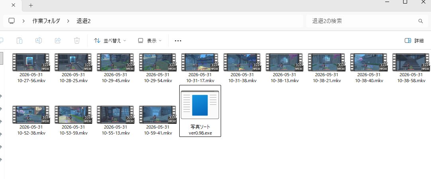
Task: Select video 2026-05-31 10-27-56.mkv thumbnail
Action: click(31, 62)
